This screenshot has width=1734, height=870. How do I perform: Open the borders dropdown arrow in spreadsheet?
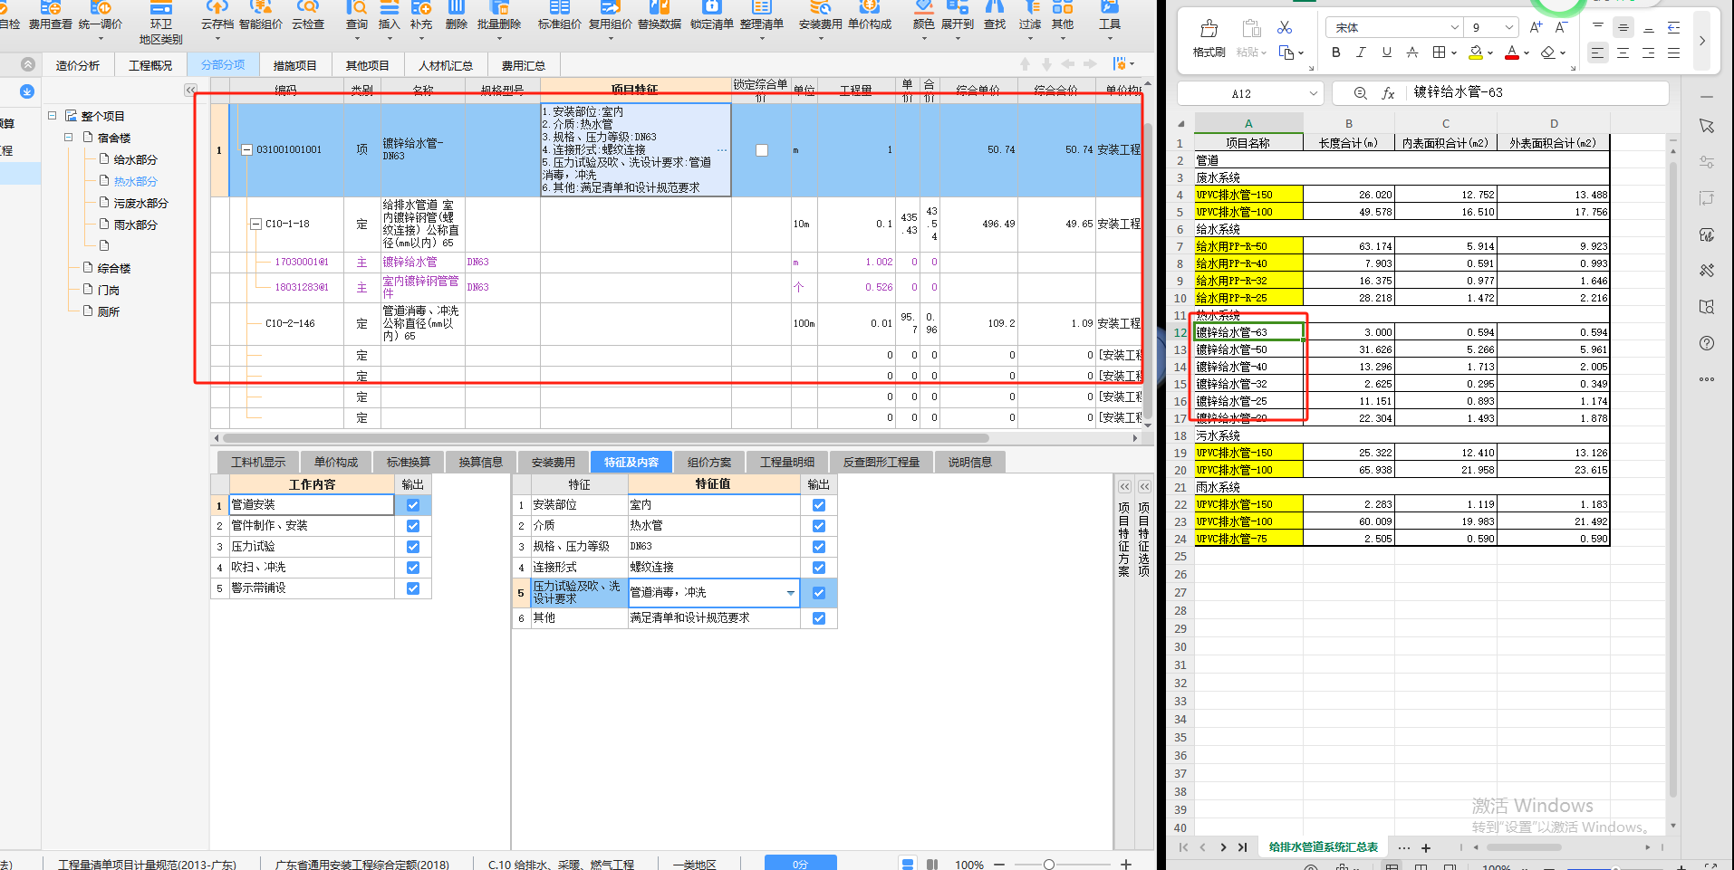point(1454,53)
